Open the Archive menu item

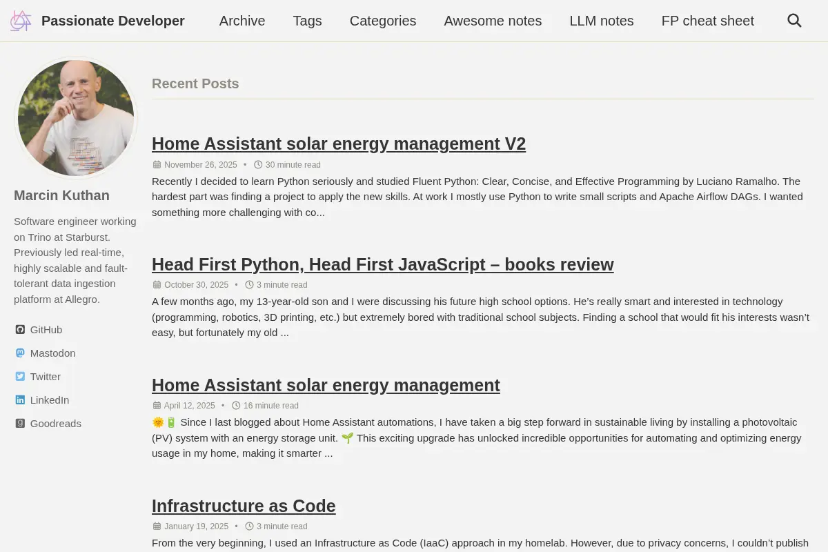[x=242, y=21]
